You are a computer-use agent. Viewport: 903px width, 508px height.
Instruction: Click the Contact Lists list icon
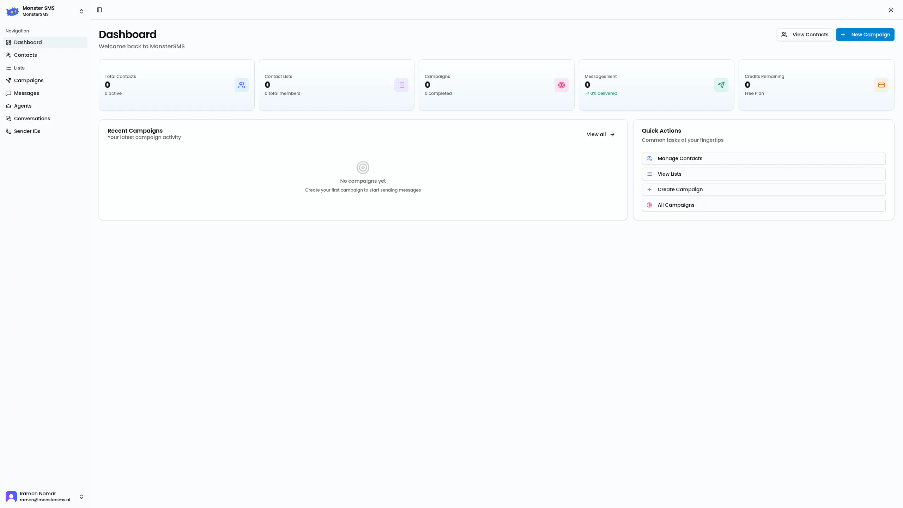pos(401,85)
